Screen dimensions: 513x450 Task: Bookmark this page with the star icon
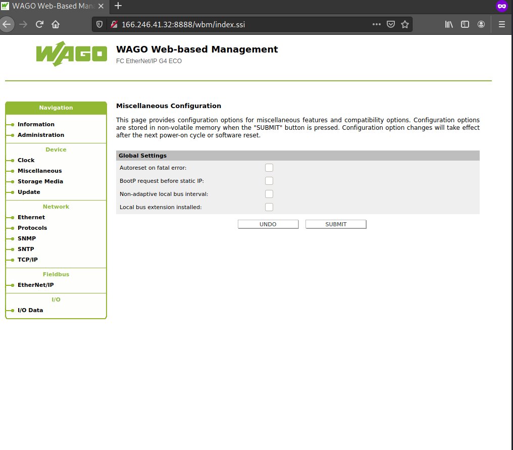coord(405,24)
